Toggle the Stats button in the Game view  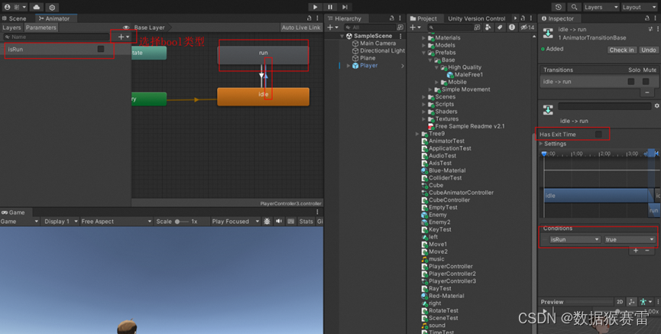click(306, 222)
